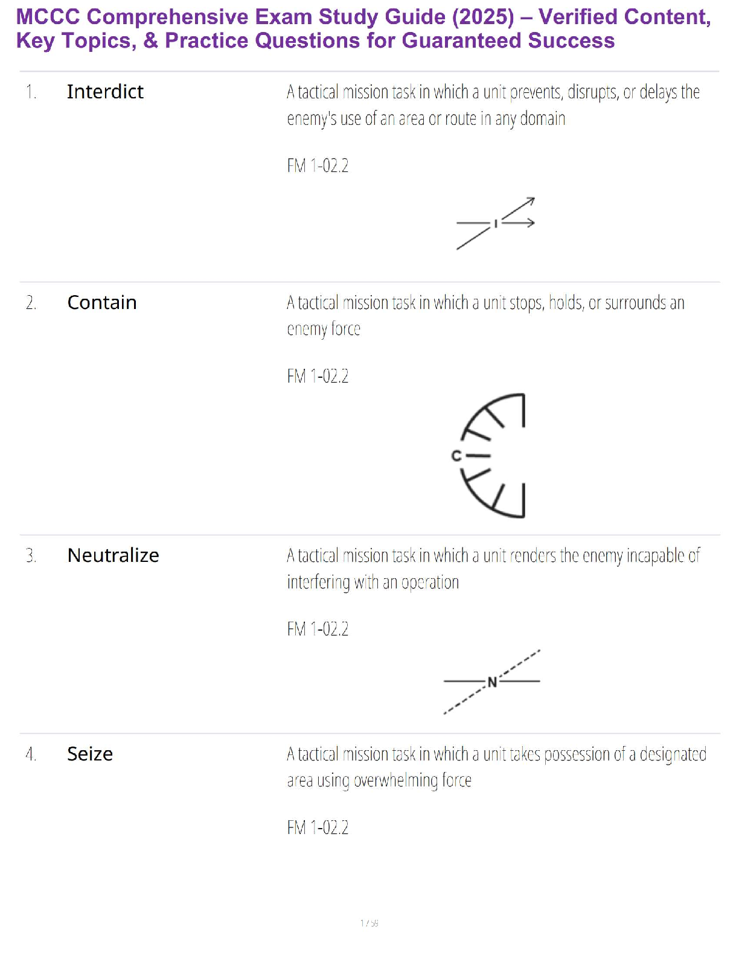Select the term Neutralize
This screenshot has width=739, height=956.
114,555
